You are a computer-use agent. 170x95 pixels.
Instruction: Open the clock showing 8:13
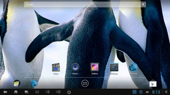tap(156, 92)
